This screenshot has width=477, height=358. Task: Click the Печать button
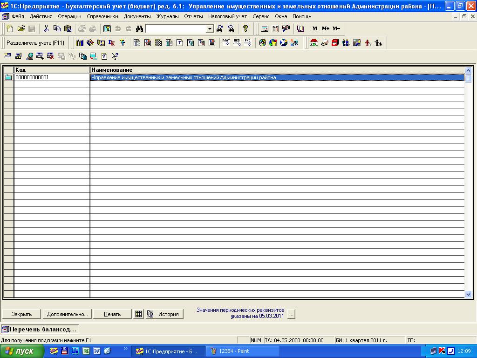112,314
